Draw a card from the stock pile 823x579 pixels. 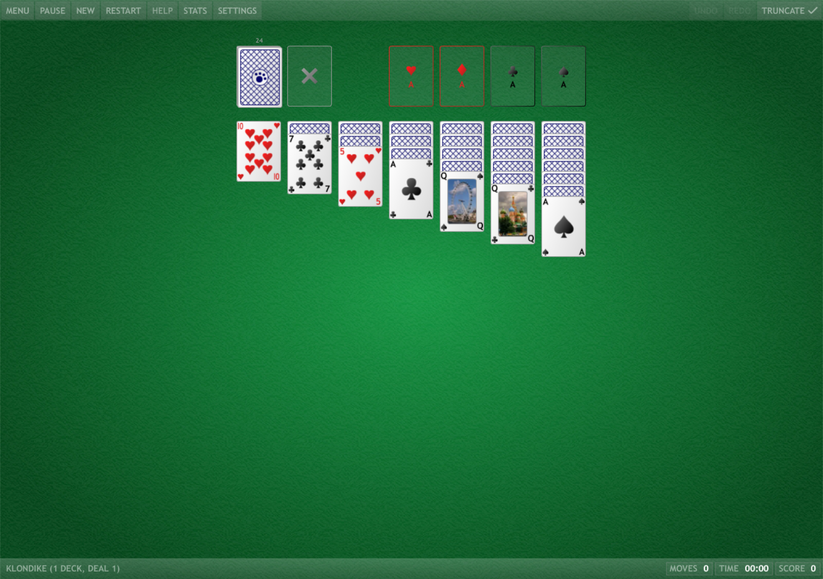259,77
